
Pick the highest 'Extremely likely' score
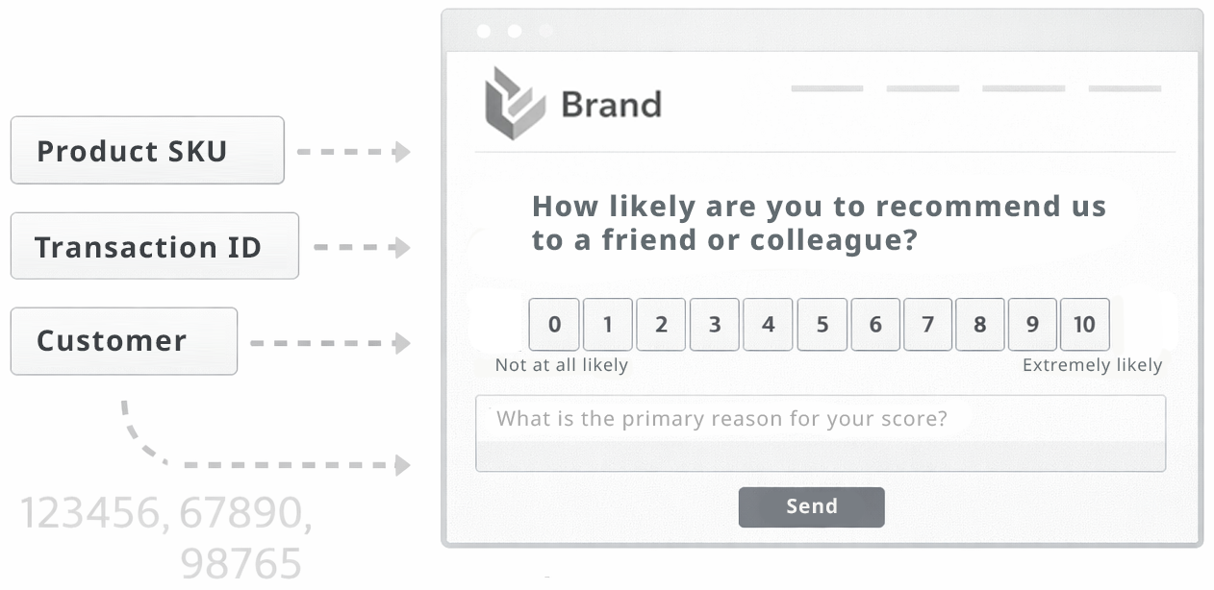[1085, 325]
